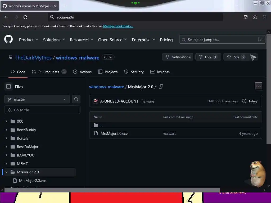Image resolution: width=271 pixels, height=203 pixels.
Task: Click the slash shortcut key icon
Action: 261,40
